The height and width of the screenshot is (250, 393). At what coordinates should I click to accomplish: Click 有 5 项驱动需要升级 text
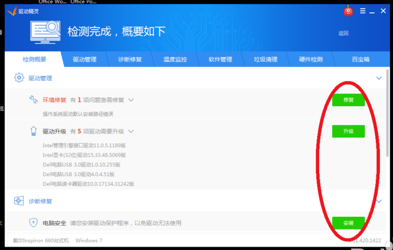click(x=97, y=132)
